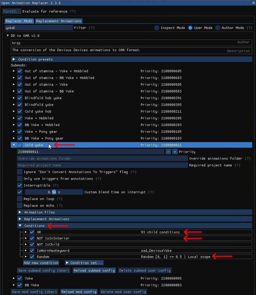Switch to the Replacement Animations tab

(58, 21)
